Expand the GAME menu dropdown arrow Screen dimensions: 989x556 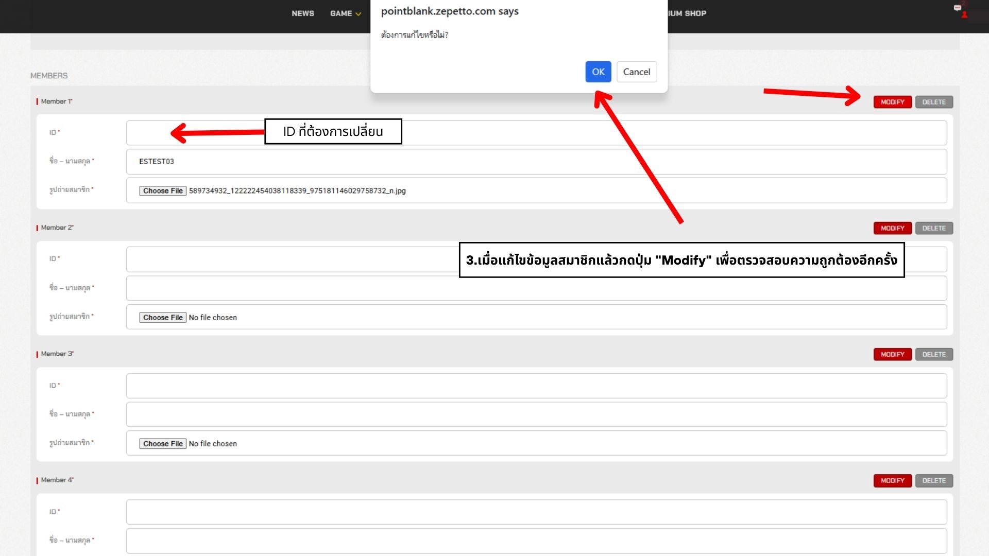pyautogui.click(x=359, y=14)
